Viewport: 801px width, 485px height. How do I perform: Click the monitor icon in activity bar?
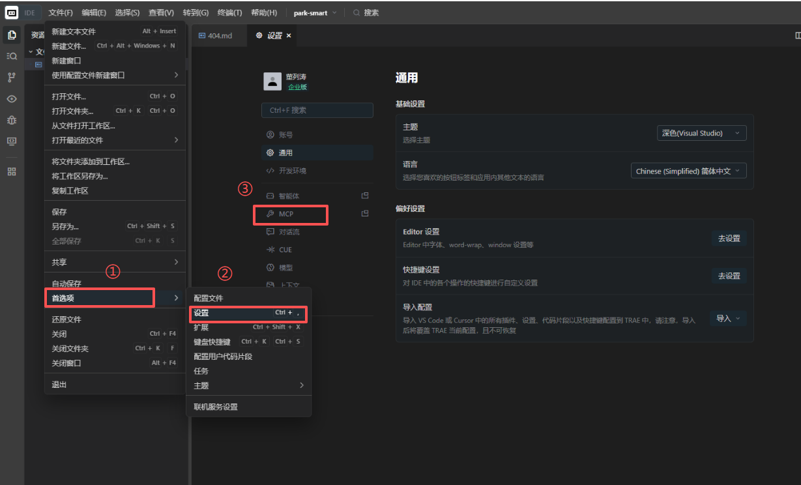tap(12, 141)
